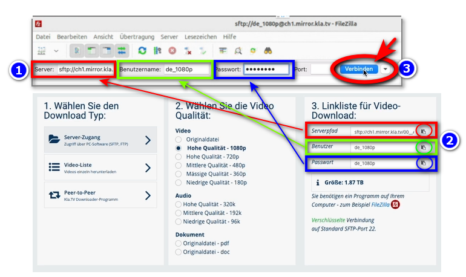Click the FileZilla application logo icon

pos(38,24)
